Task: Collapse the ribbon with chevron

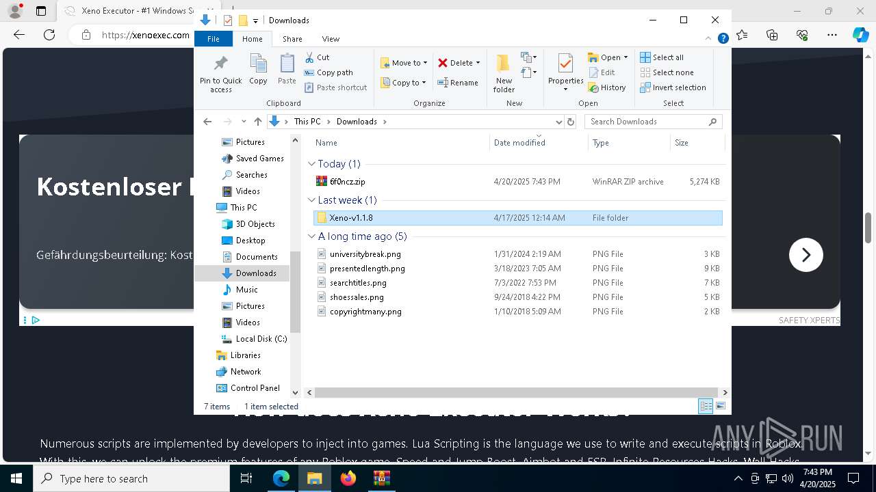Action: (x=708, y=39)
